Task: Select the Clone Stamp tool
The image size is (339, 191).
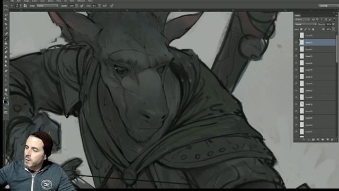Action: click(6, 44)
